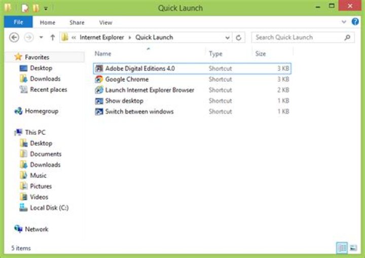
Task: Go up one folder level
Action: pyautogui.click(x=53, y=38)
